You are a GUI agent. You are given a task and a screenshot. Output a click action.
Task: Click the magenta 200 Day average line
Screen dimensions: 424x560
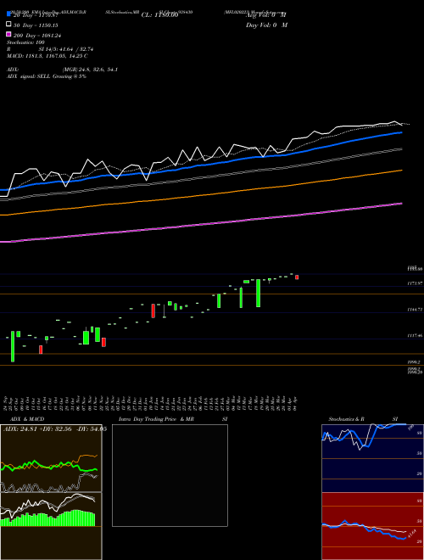201,223
